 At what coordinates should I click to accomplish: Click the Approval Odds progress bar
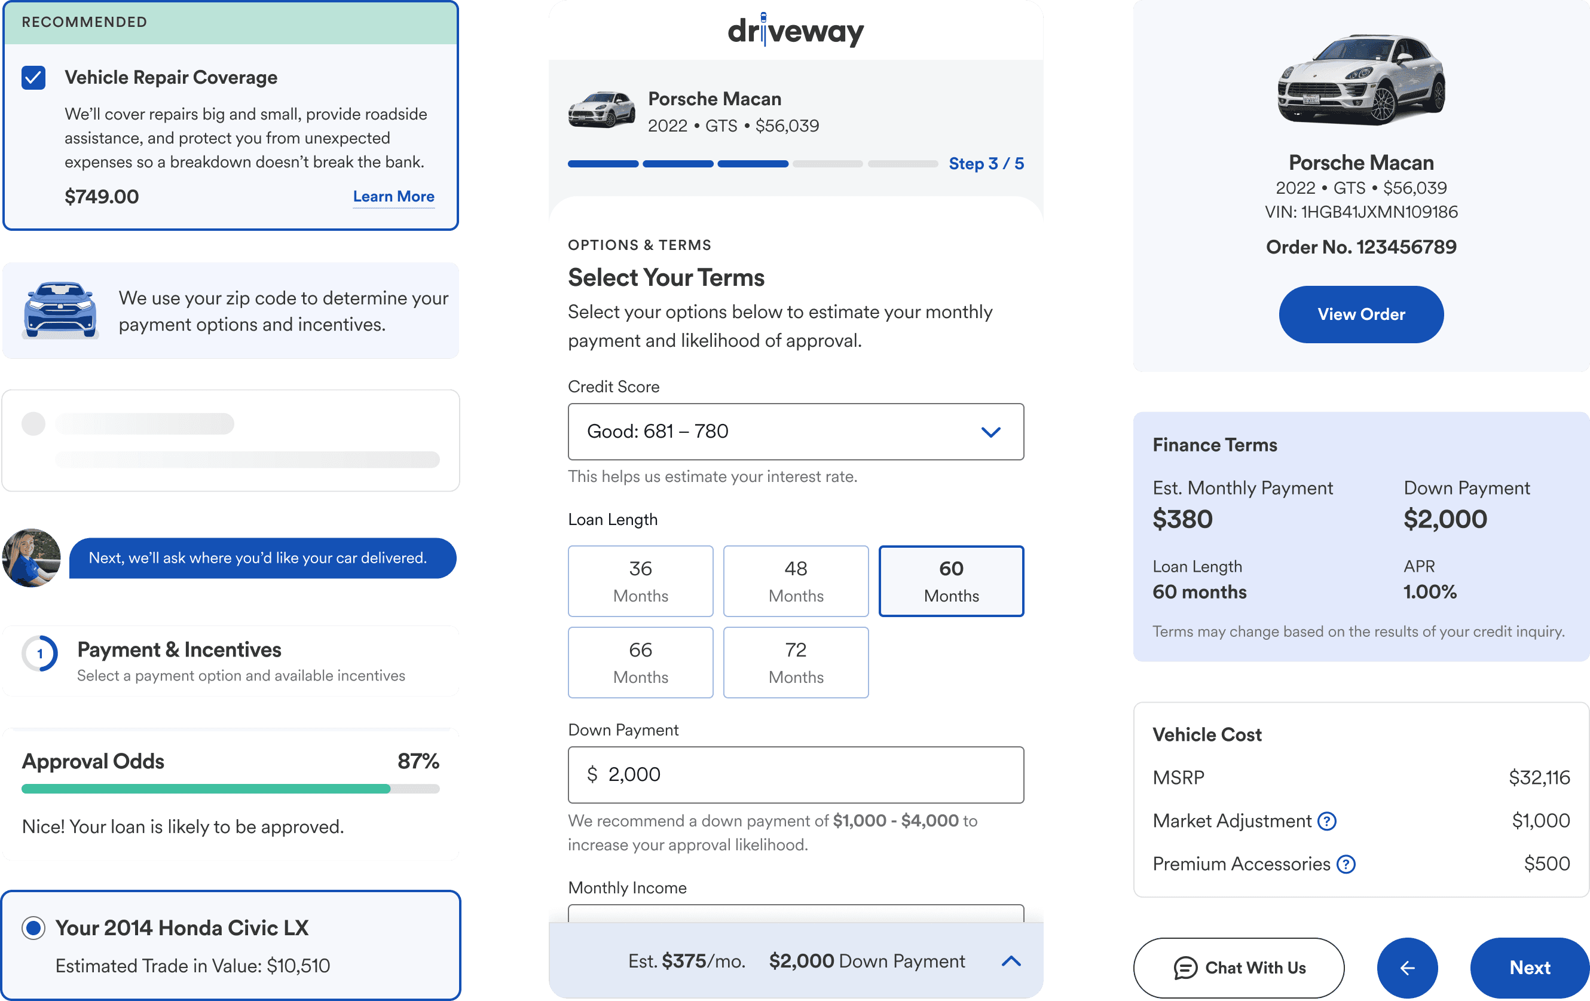(231, 788)
